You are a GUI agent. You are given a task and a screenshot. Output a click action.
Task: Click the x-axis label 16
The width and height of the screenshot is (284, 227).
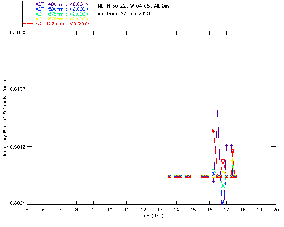tap(209, 210)
